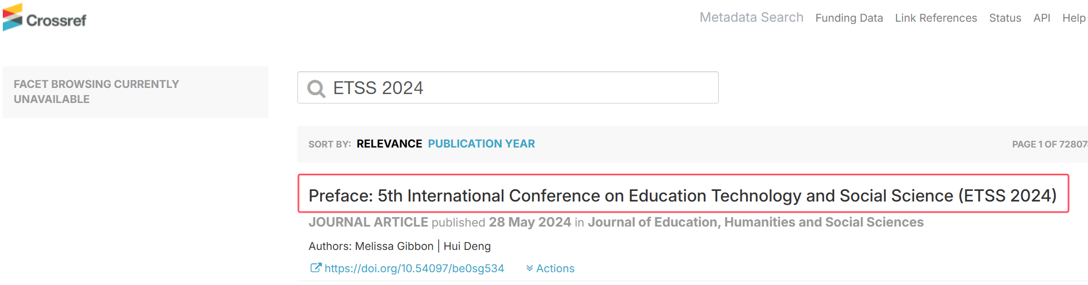Viewport: 1088px width, 285px height.
Task: Click the Facet Browsing Currently Unavailable panel
Action: (135, 92)
